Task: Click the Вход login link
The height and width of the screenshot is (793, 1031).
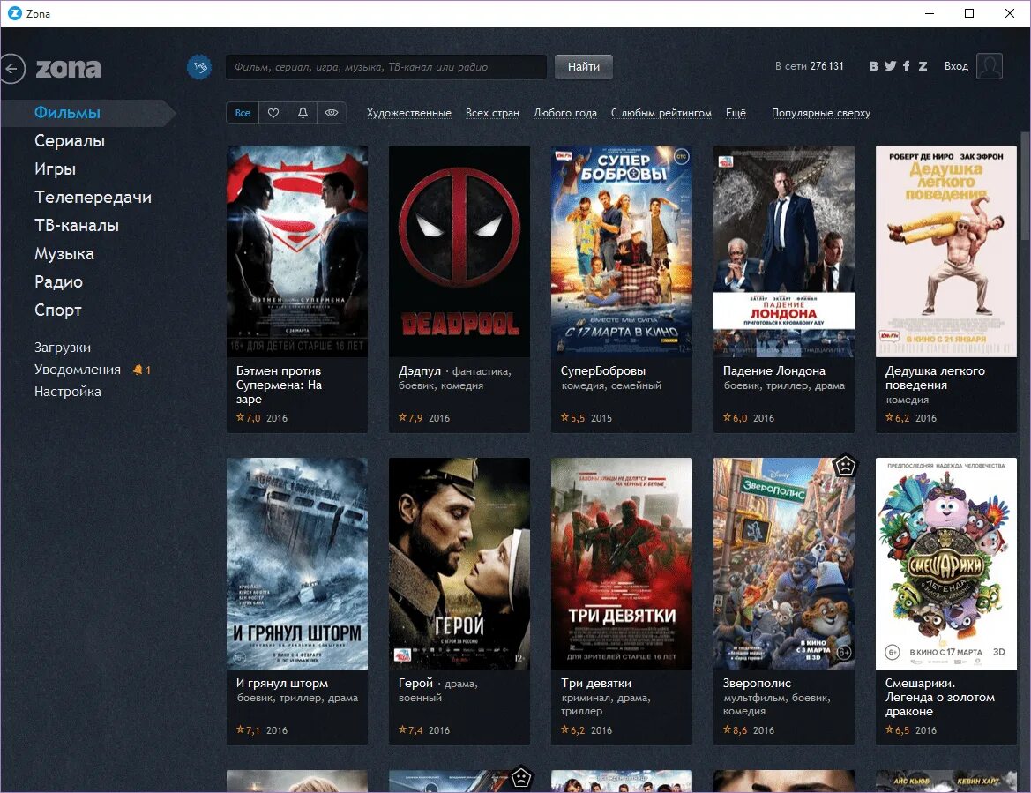Action: point(956,66)
